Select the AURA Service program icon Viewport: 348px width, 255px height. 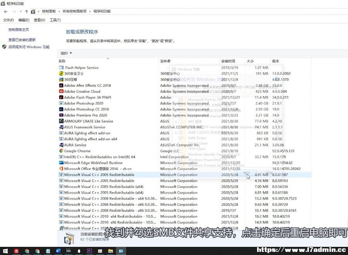pyautogui.click(x=61, y=145)
